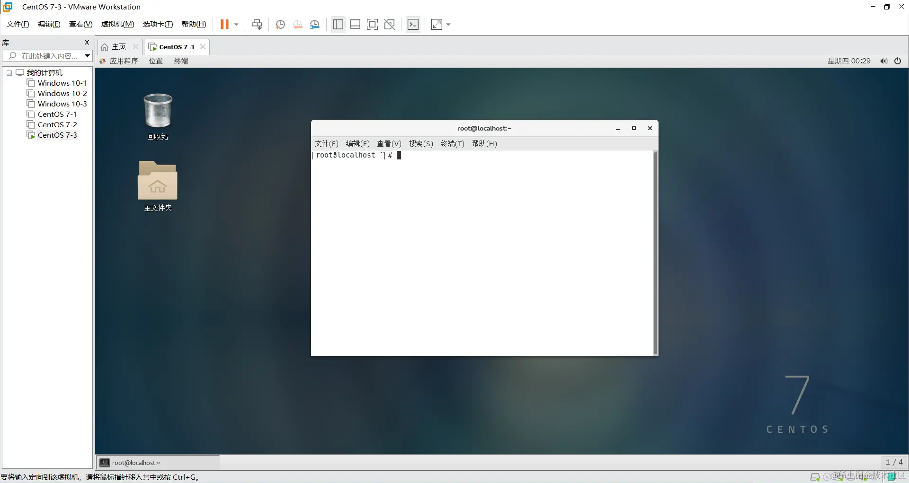Open the terminal 查看(V) menu

tap(389, 144)
